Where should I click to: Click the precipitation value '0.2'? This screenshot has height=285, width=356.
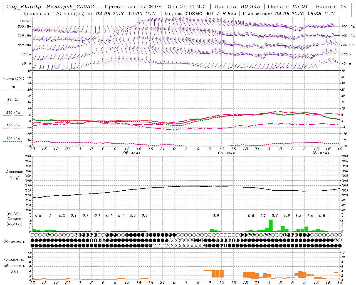(x=62, y=216)
